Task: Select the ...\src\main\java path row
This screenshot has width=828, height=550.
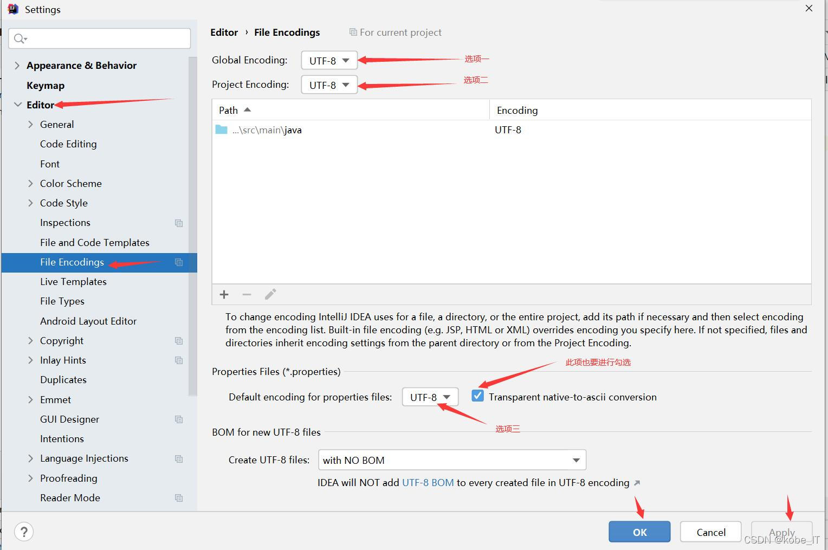Action: 512,130
